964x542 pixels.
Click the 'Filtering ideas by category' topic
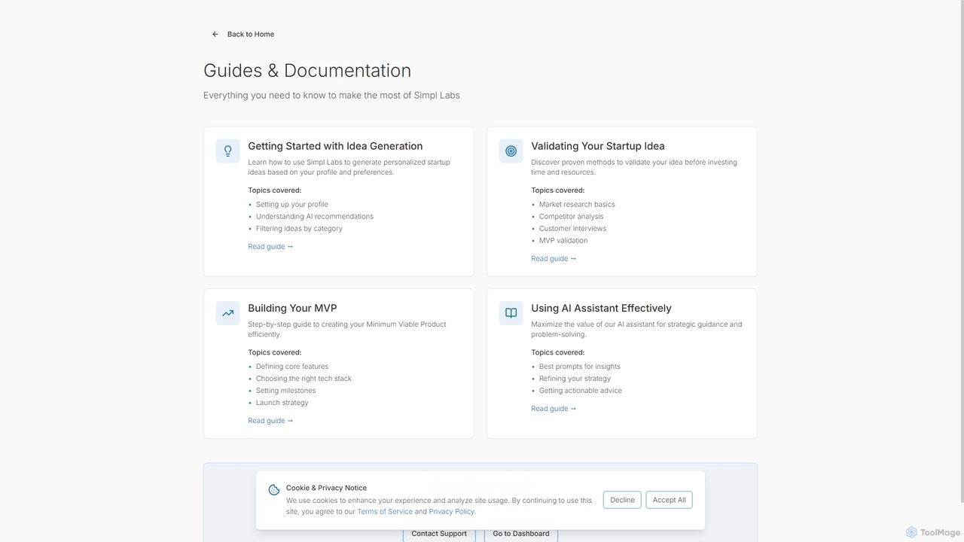(299, 229)
